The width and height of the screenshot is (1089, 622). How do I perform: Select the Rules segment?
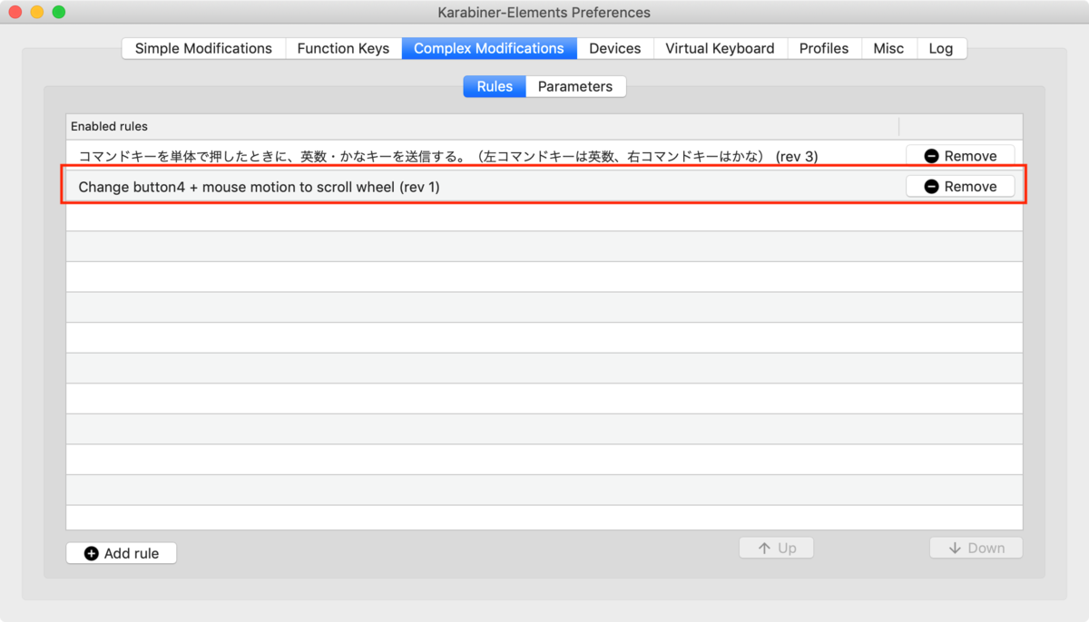pos(495,86)
